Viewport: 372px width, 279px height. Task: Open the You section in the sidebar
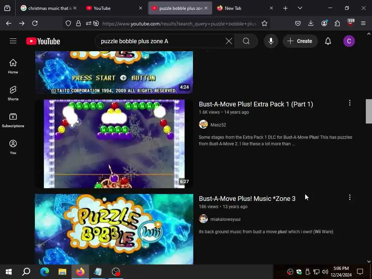pyautogui.click(x=13, y=147)
